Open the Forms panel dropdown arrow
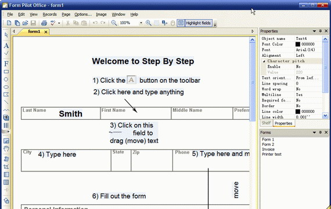The image size is (331, 209). (314, 132)
